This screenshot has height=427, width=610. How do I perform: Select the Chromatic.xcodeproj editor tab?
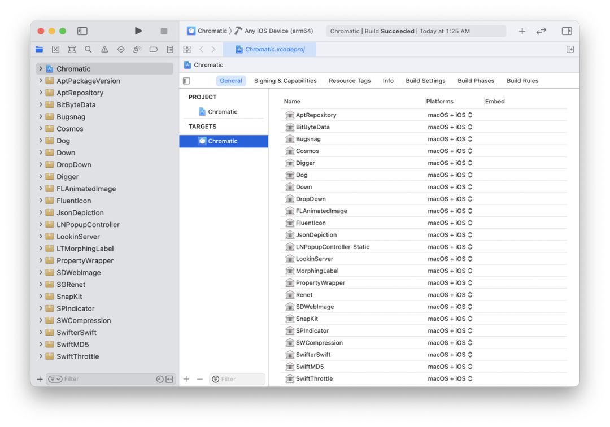[269, 49]
